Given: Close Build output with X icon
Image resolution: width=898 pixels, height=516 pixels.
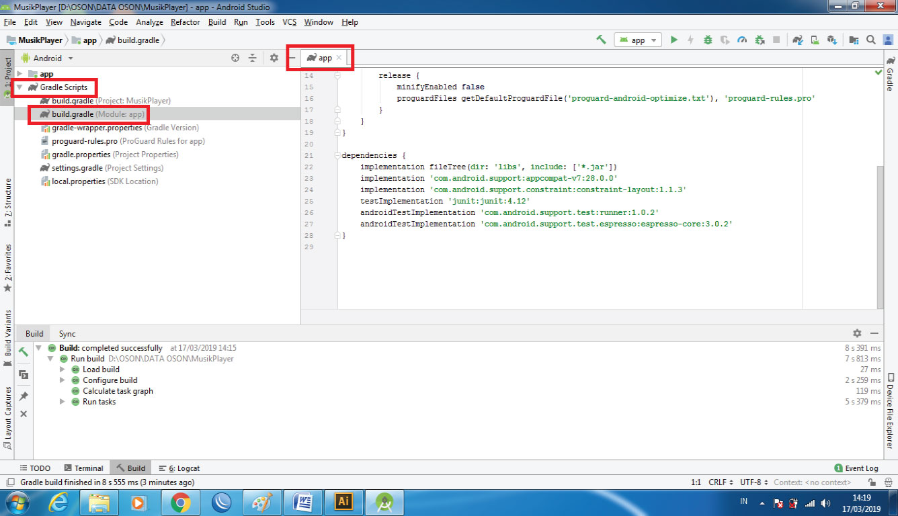Looking at the screenshot, I should point(24,414).
